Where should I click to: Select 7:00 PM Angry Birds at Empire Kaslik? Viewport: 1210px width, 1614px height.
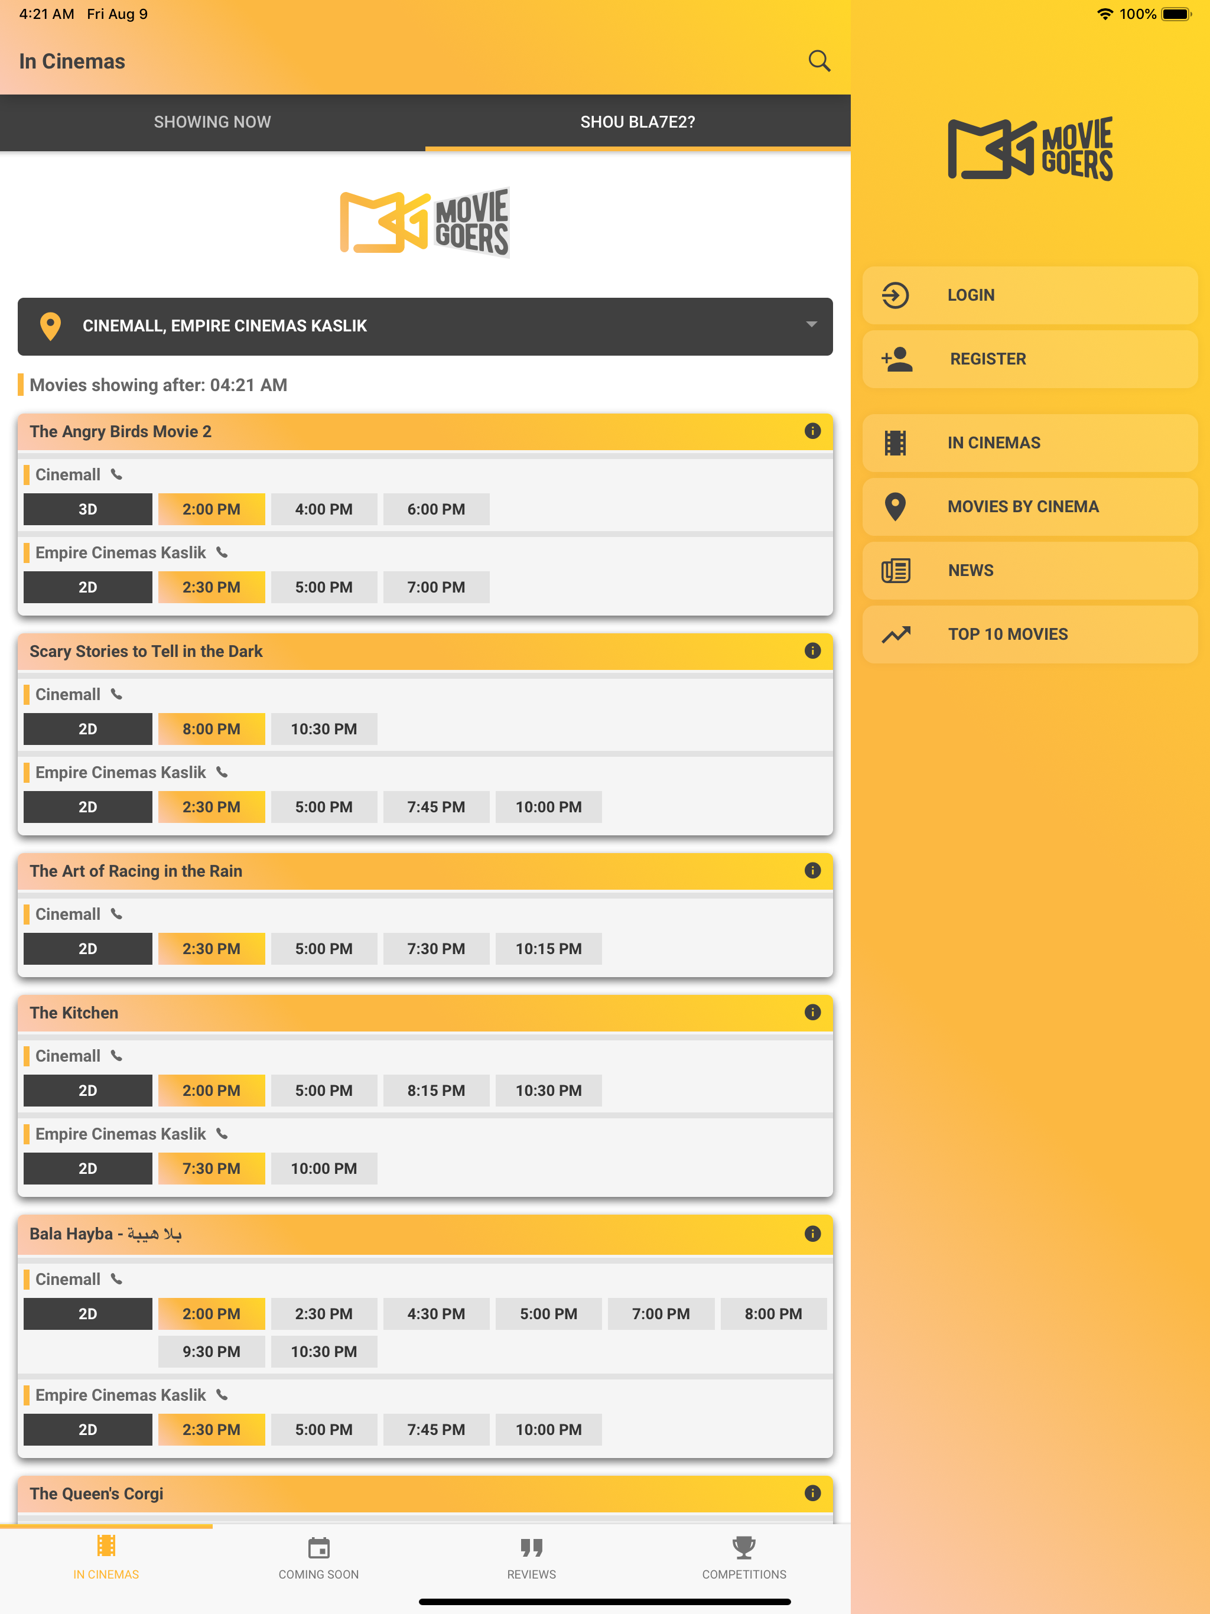click(x=437, y=587)
